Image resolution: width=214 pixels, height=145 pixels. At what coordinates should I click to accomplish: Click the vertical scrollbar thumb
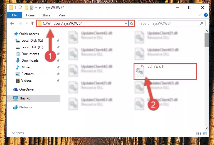206,40
